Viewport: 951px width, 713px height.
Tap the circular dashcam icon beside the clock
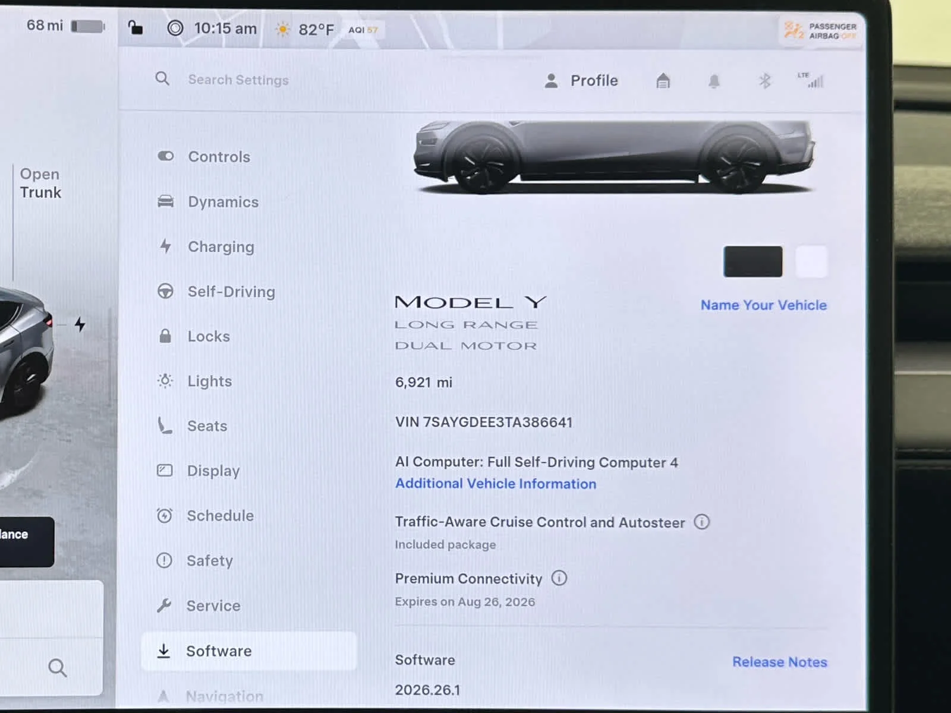click(x=175, y=28)
